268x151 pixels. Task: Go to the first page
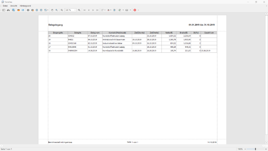(84, 10)
